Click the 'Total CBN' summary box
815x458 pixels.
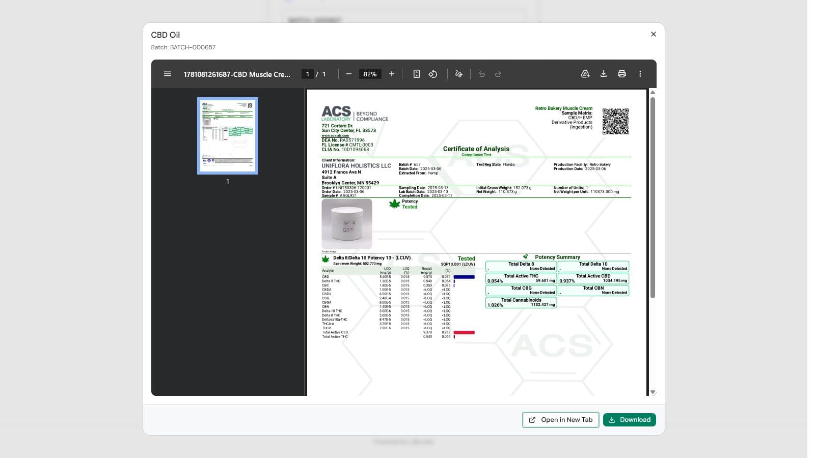click(x=593, y=290)
